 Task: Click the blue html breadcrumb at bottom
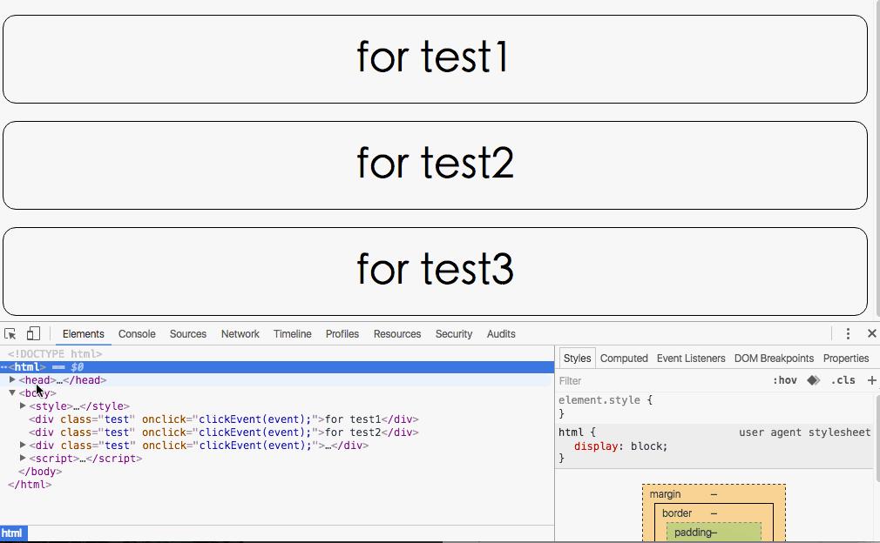tap(12, 533)
